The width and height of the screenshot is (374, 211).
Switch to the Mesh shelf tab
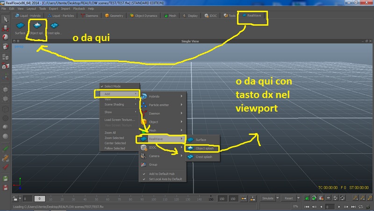(170, 15)
